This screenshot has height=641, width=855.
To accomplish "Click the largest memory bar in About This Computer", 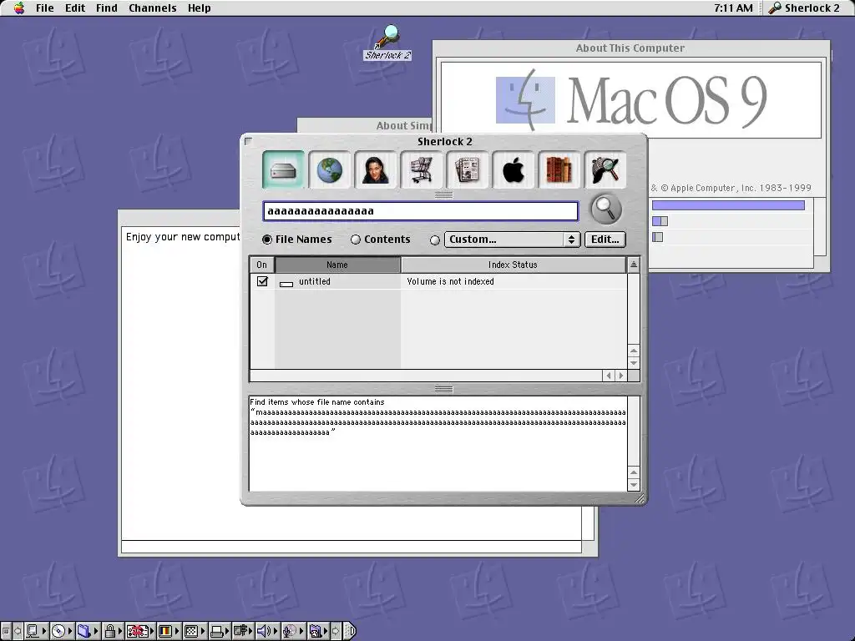I will (x=728, y=205).
